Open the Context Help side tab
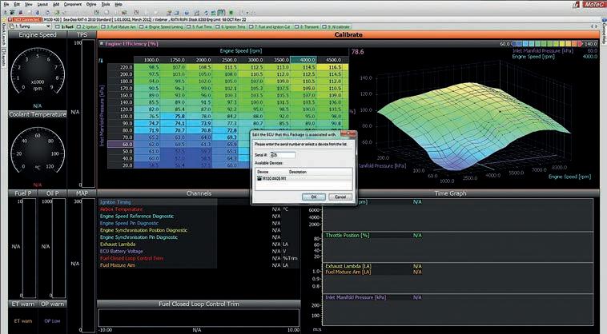The height and width of the screenshot is (334, 607). click(604, 32)
